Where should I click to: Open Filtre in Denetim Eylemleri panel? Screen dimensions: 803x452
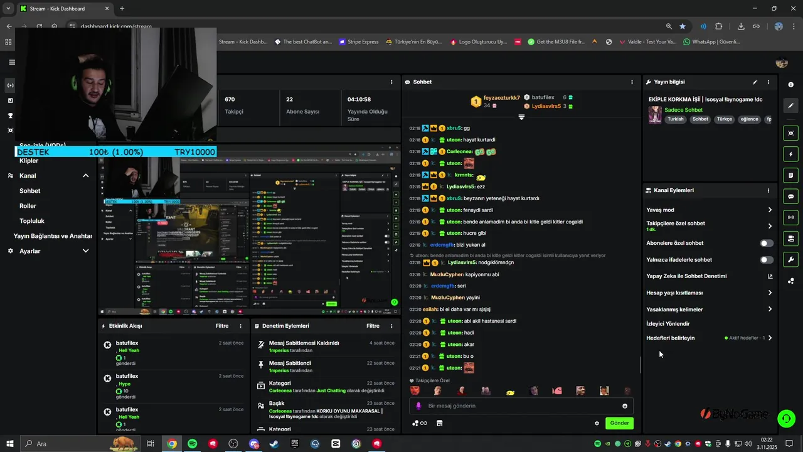pos(373,326)
